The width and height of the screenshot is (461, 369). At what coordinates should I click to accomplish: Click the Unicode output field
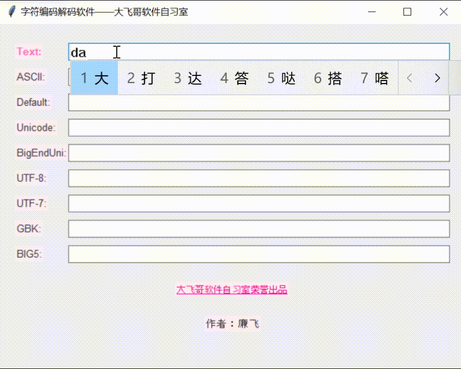259,128
